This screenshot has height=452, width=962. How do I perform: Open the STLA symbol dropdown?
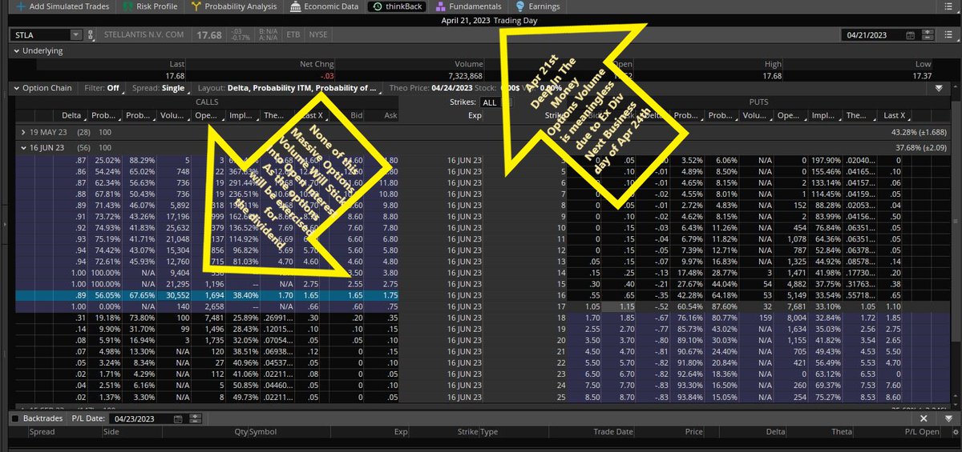click(75, 34)
